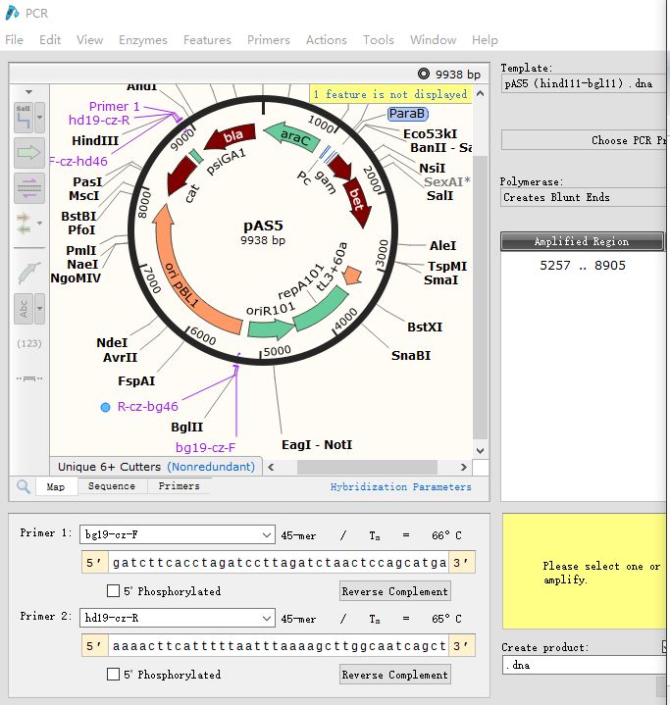Open the Primers menu
670x705 pixels.
[269, 40]
